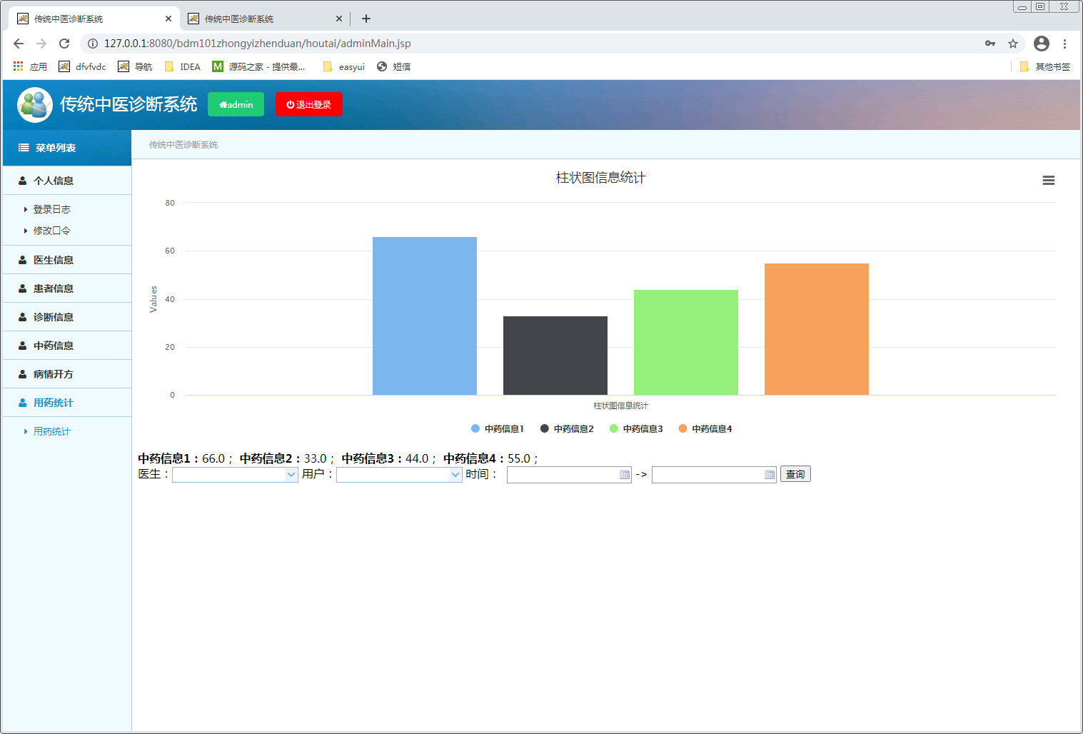Toggle 中药信息2 legend series
The image size is (1083, 734).
[x=567, y=428]
